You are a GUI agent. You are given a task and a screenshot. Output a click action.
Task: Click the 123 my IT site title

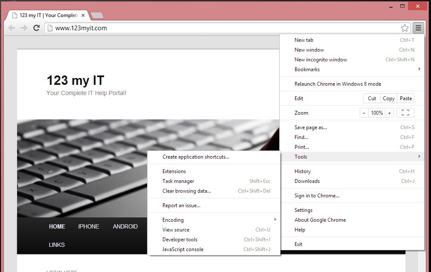[75, 80]
